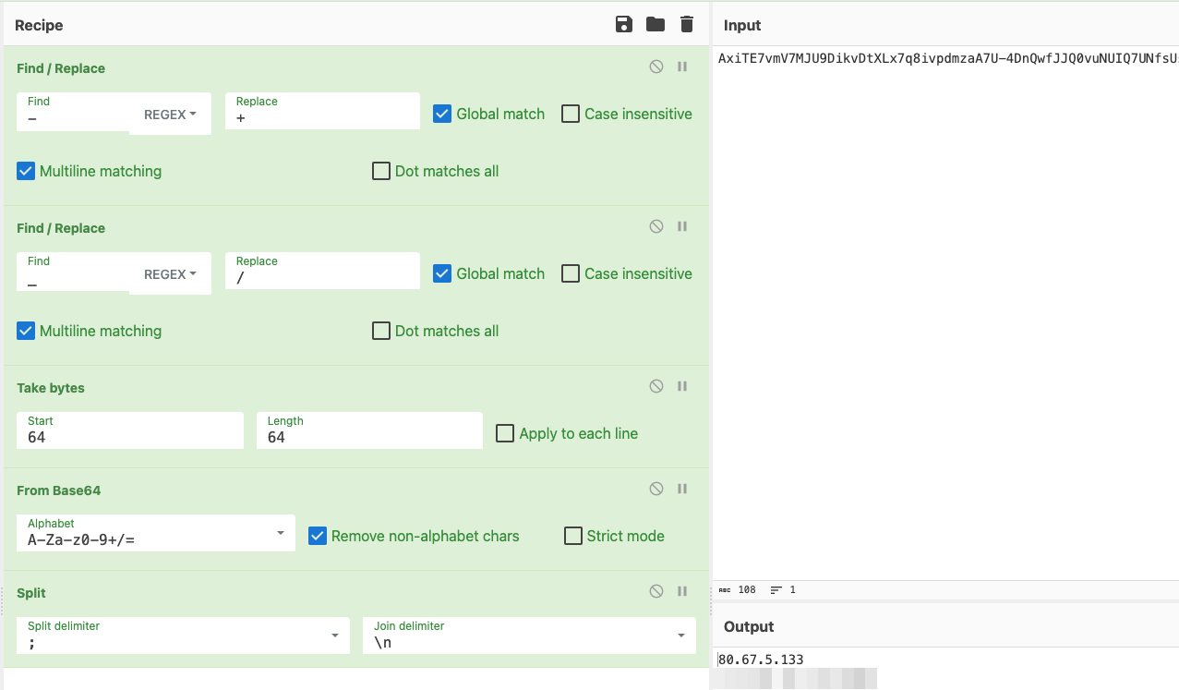This screenshot has width=1179, height=690.
Task: Disable the Take bytes operation
Action: pos(656,386)
